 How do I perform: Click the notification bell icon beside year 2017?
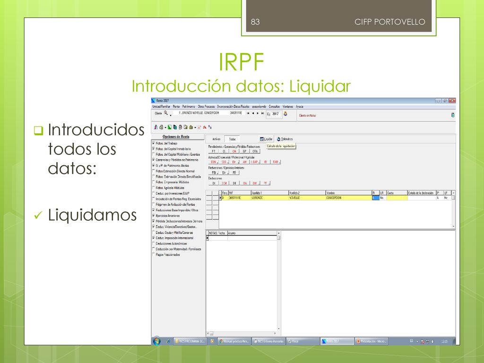click(285, 113)
